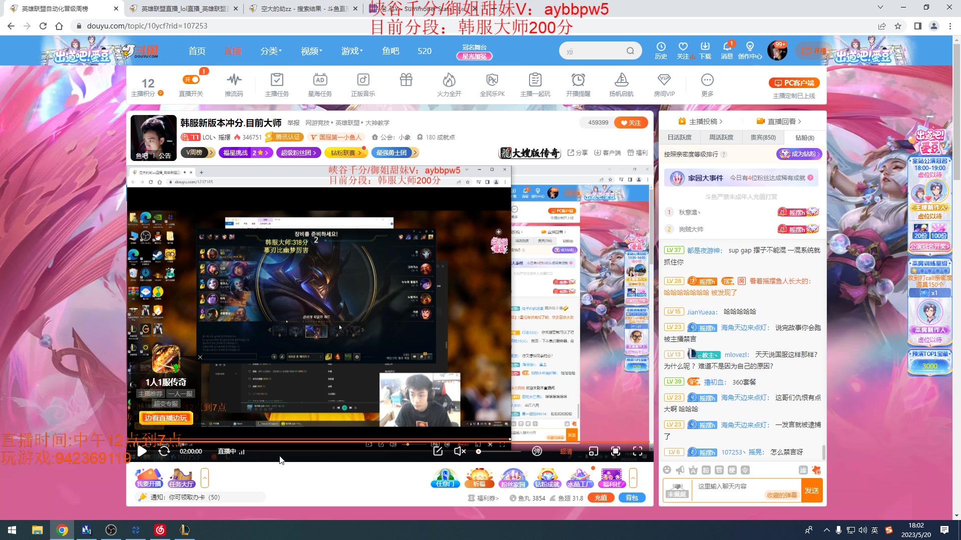This screenshot has height=540, width=961.
Task: Click the orange 关注 follow button
Action: coord(631,122)
